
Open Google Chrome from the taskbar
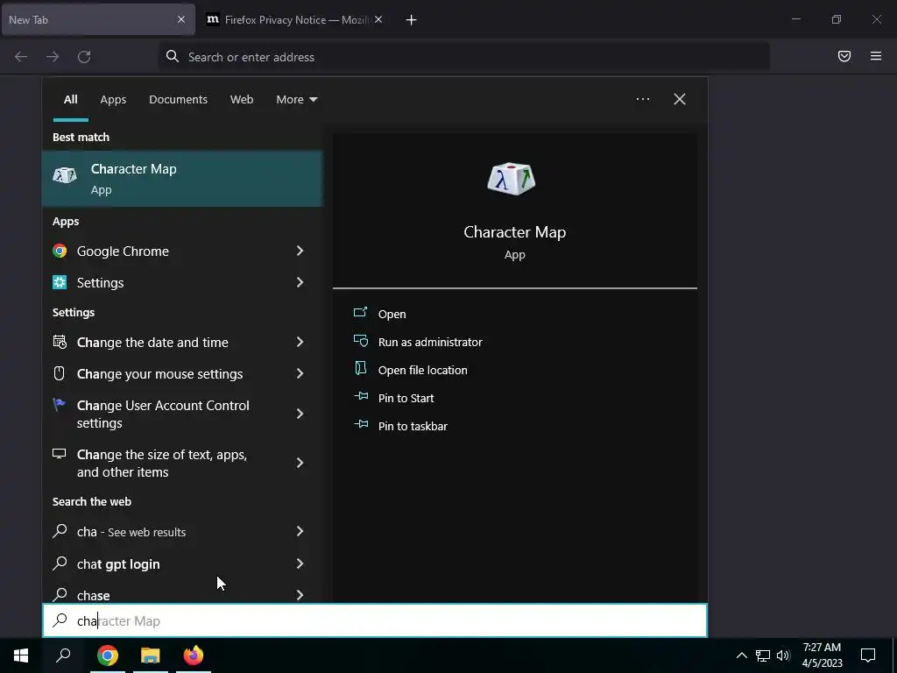point(108,655)
